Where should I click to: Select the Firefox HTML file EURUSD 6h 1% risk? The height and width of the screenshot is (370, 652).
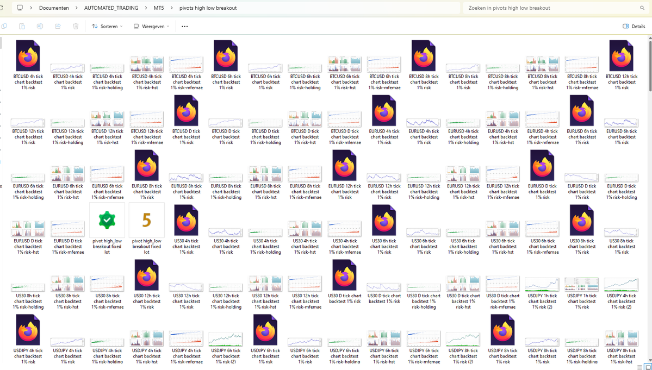(582, 110)
